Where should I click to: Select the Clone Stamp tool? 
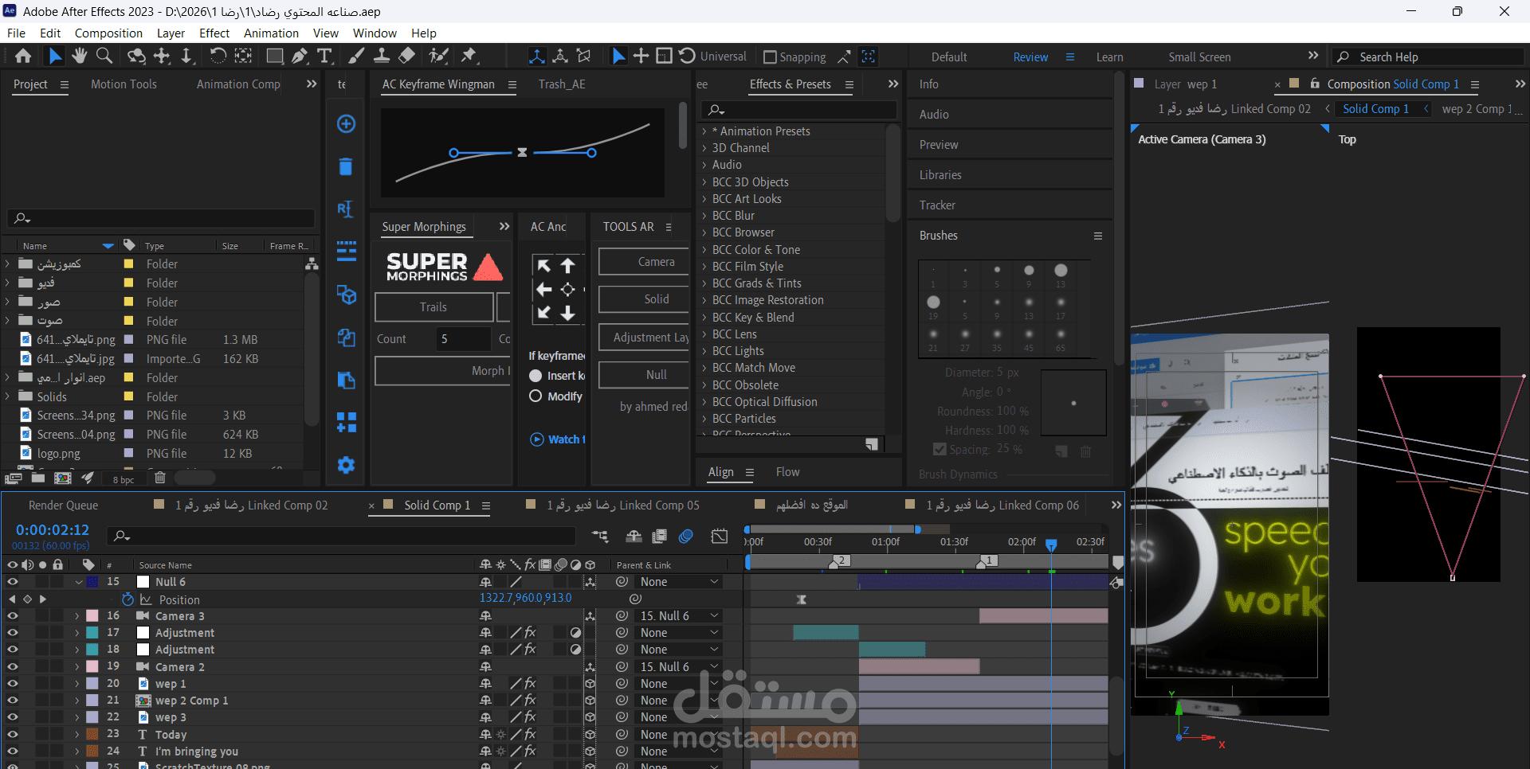[382, 56]
